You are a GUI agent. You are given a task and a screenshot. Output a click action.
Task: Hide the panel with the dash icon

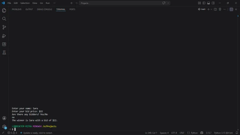click(224, 9)
